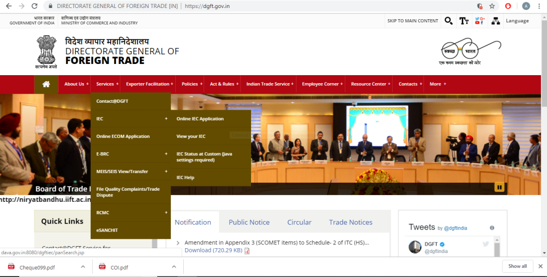Choose View your IEC
Viewport: 547px width, 277px height.
pos(210,136)
